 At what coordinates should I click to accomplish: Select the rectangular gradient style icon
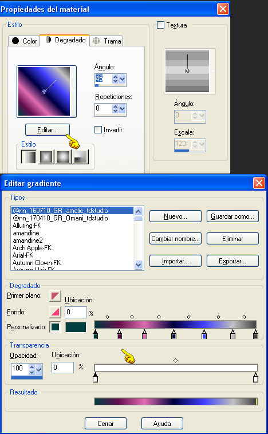[46, 157]
